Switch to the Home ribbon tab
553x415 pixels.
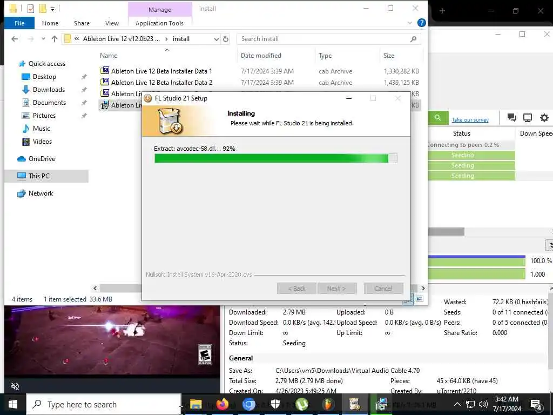(x=50, y=23)
